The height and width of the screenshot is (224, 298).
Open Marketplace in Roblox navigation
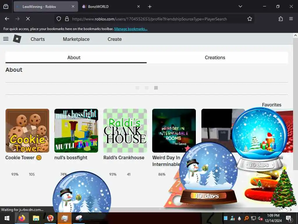(x=76, y=39)
